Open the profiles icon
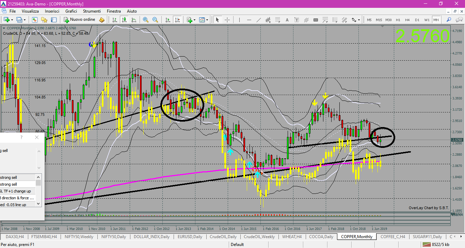Image resolution: width=465 pixels, height=248 pixels. click(x=19, y=20)
